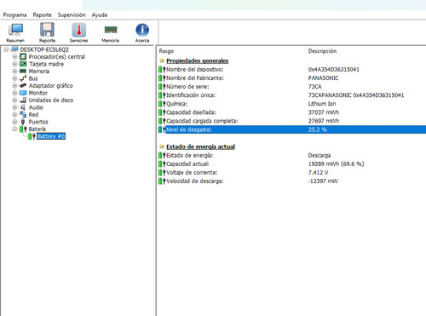Select Bus item in the tree
The width and height of the screenshot is (426, 316).
pyautogui.click(x=33, y=78)
